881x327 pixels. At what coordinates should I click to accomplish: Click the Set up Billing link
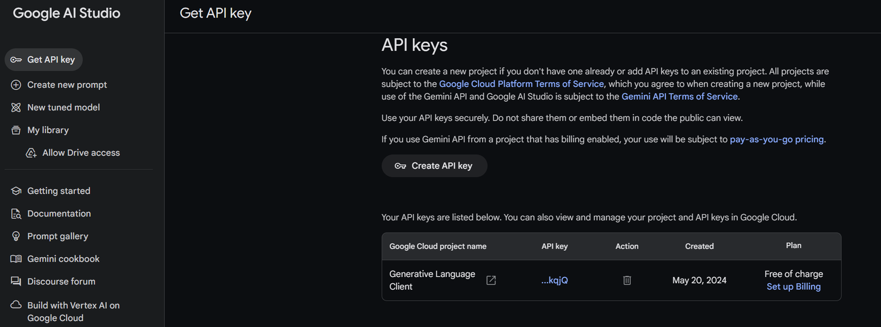(x=793, y=286)
